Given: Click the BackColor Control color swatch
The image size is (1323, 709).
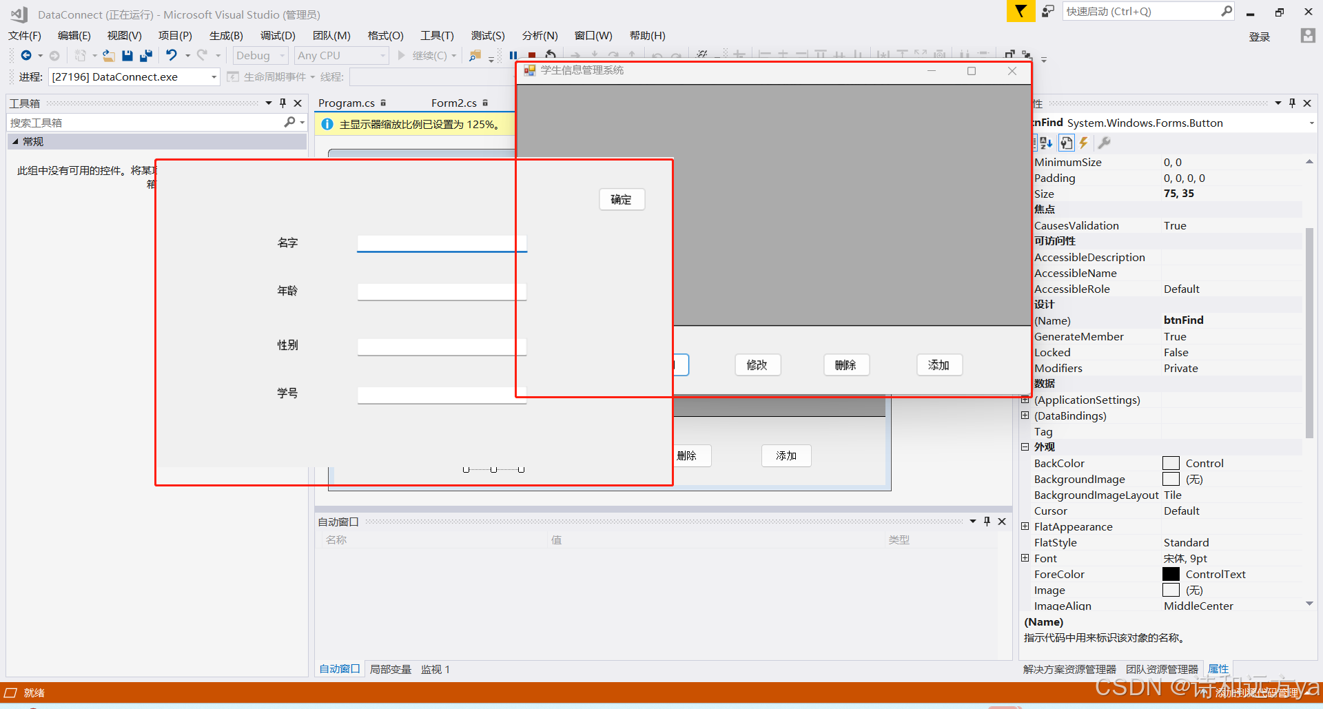Looking at the screenshot, I should pyautogui.click(x=1171, y=463).
